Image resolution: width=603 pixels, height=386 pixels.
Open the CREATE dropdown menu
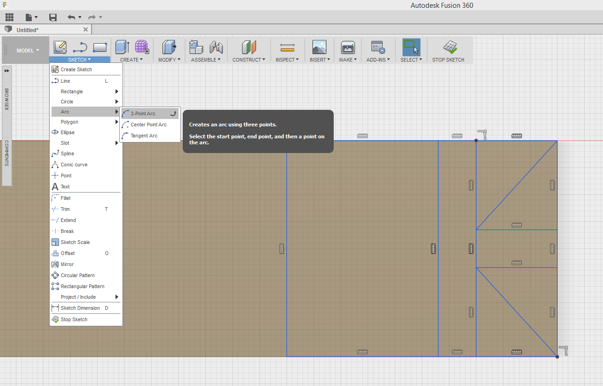pos(132,60)
